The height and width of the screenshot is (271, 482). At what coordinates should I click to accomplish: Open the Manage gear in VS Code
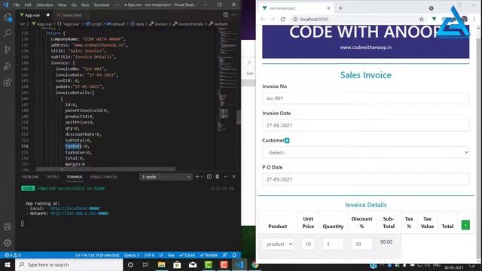8,242
